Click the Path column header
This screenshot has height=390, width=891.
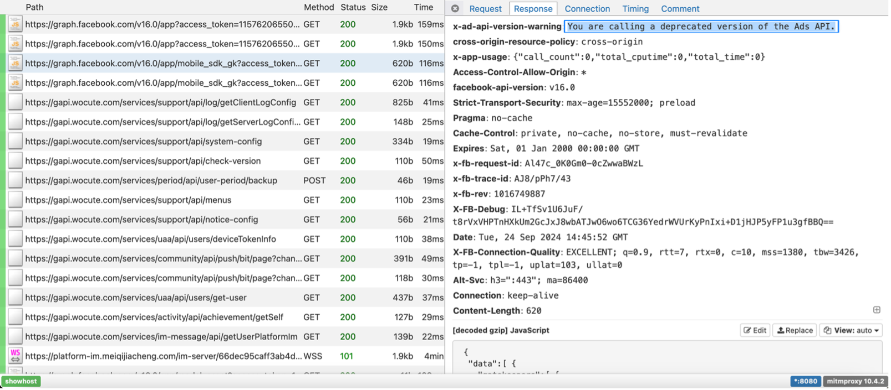tap(34, 7)
